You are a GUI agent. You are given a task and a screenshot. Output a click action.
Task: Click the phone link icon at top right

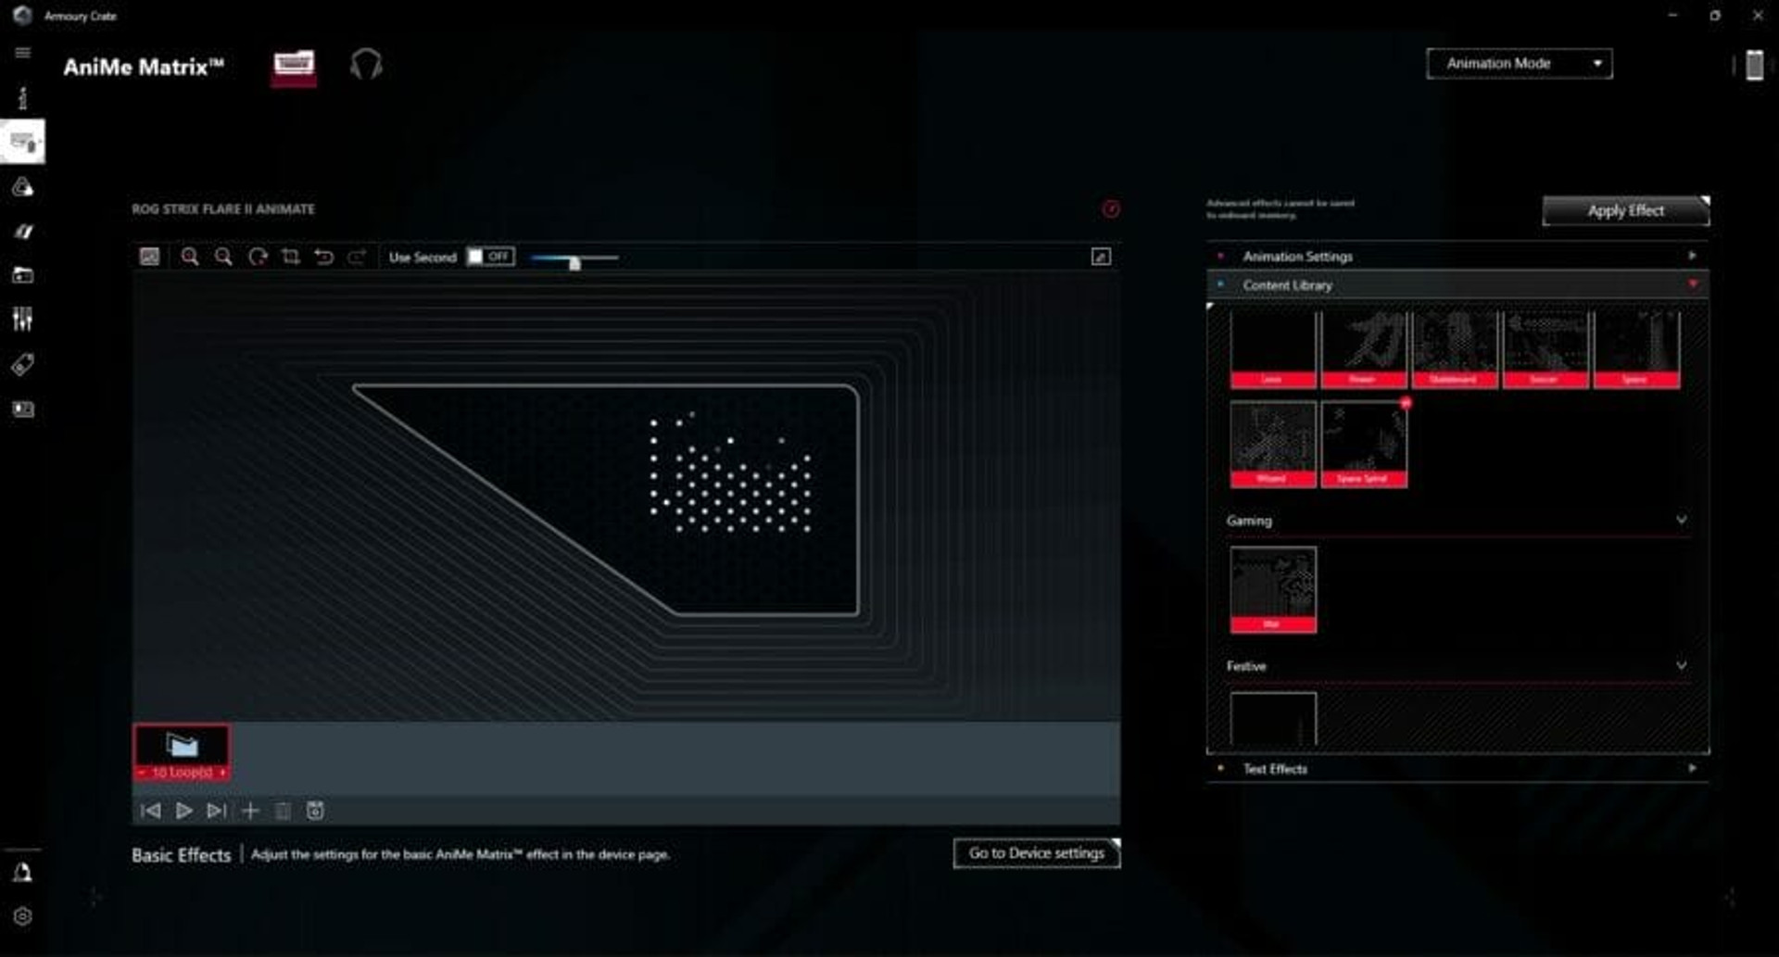click(x=1754, y=66)
